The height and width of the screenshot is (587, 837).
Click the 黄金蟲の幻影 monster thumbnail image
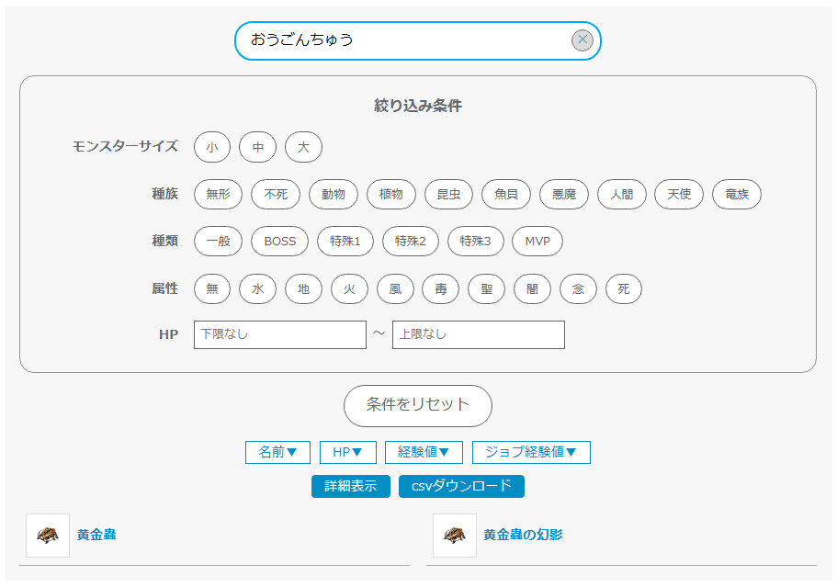tap(455, 535)
